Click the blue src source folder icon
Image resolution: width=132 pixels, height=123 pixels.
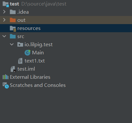pyautogui.click(x=13, y=36)
